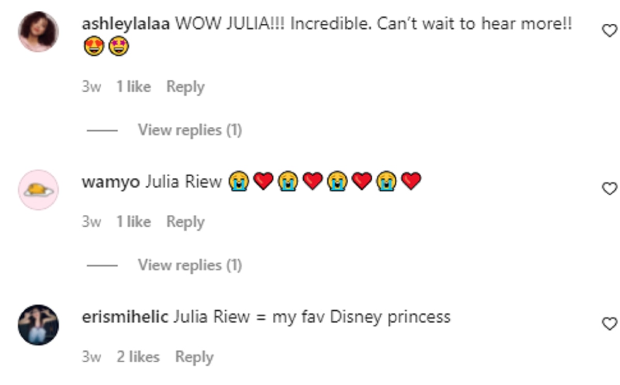Image resolution: width=620 pixels, height=385 pixels.
Task: View the 1 like on ashleylalaa's comment
Action: 133,87
